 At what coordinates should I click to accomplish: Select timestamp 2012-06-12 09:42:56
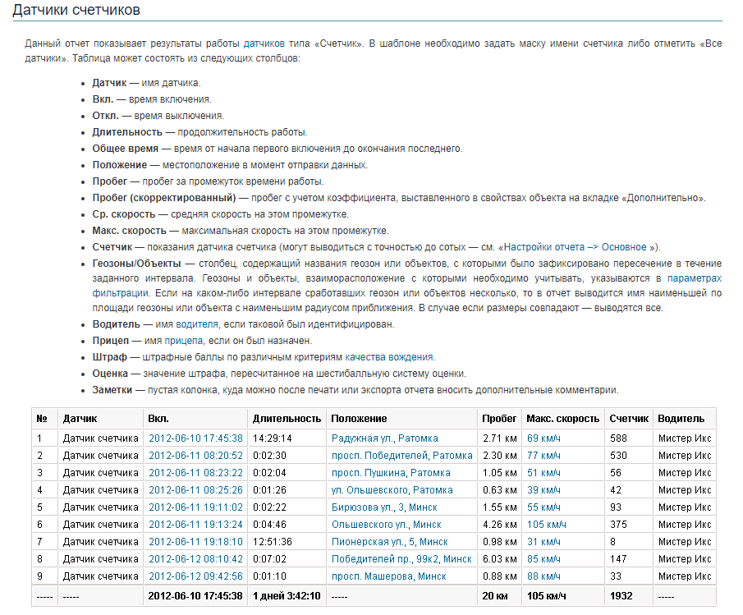(x=195, y=576)
